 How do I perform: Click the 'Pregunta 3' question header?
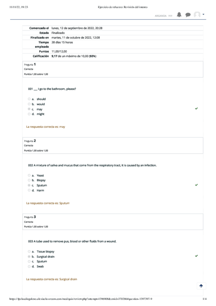[x=30, y=217]
